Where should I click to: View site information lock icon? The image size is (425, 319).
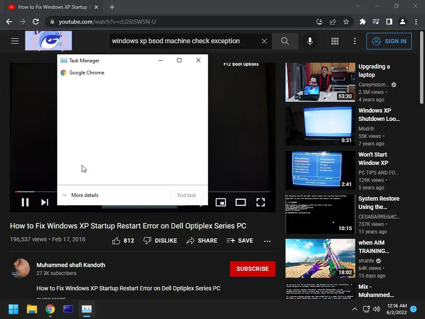click(52, 22)
